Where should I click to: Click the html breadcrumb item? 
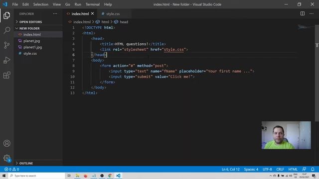coord(105,22)
